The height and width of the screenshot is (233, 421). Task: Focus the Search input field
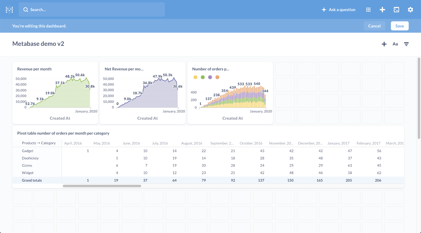(x=92, y=10)
